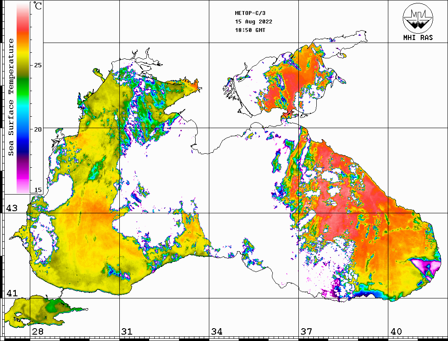Select the date text '15 Aug 2022'
Image resolution: width=448 pixels, height=341 pixels.
click(x=254, y=22)
